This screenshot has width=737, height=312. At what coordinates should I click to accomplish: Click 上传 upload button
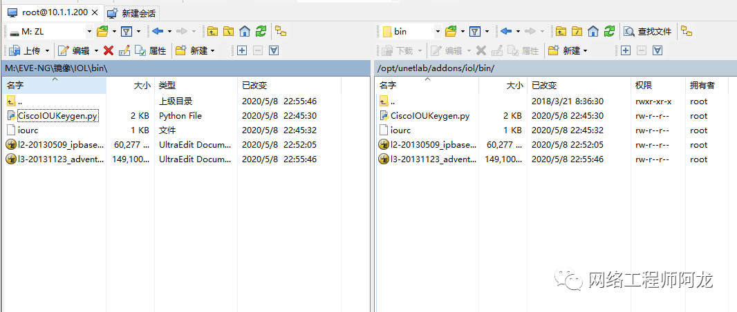coord(24,50)
